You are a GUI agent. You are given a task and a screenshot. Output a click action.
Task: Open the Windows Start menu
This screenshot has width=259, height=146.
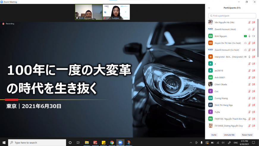pos(4,142)
